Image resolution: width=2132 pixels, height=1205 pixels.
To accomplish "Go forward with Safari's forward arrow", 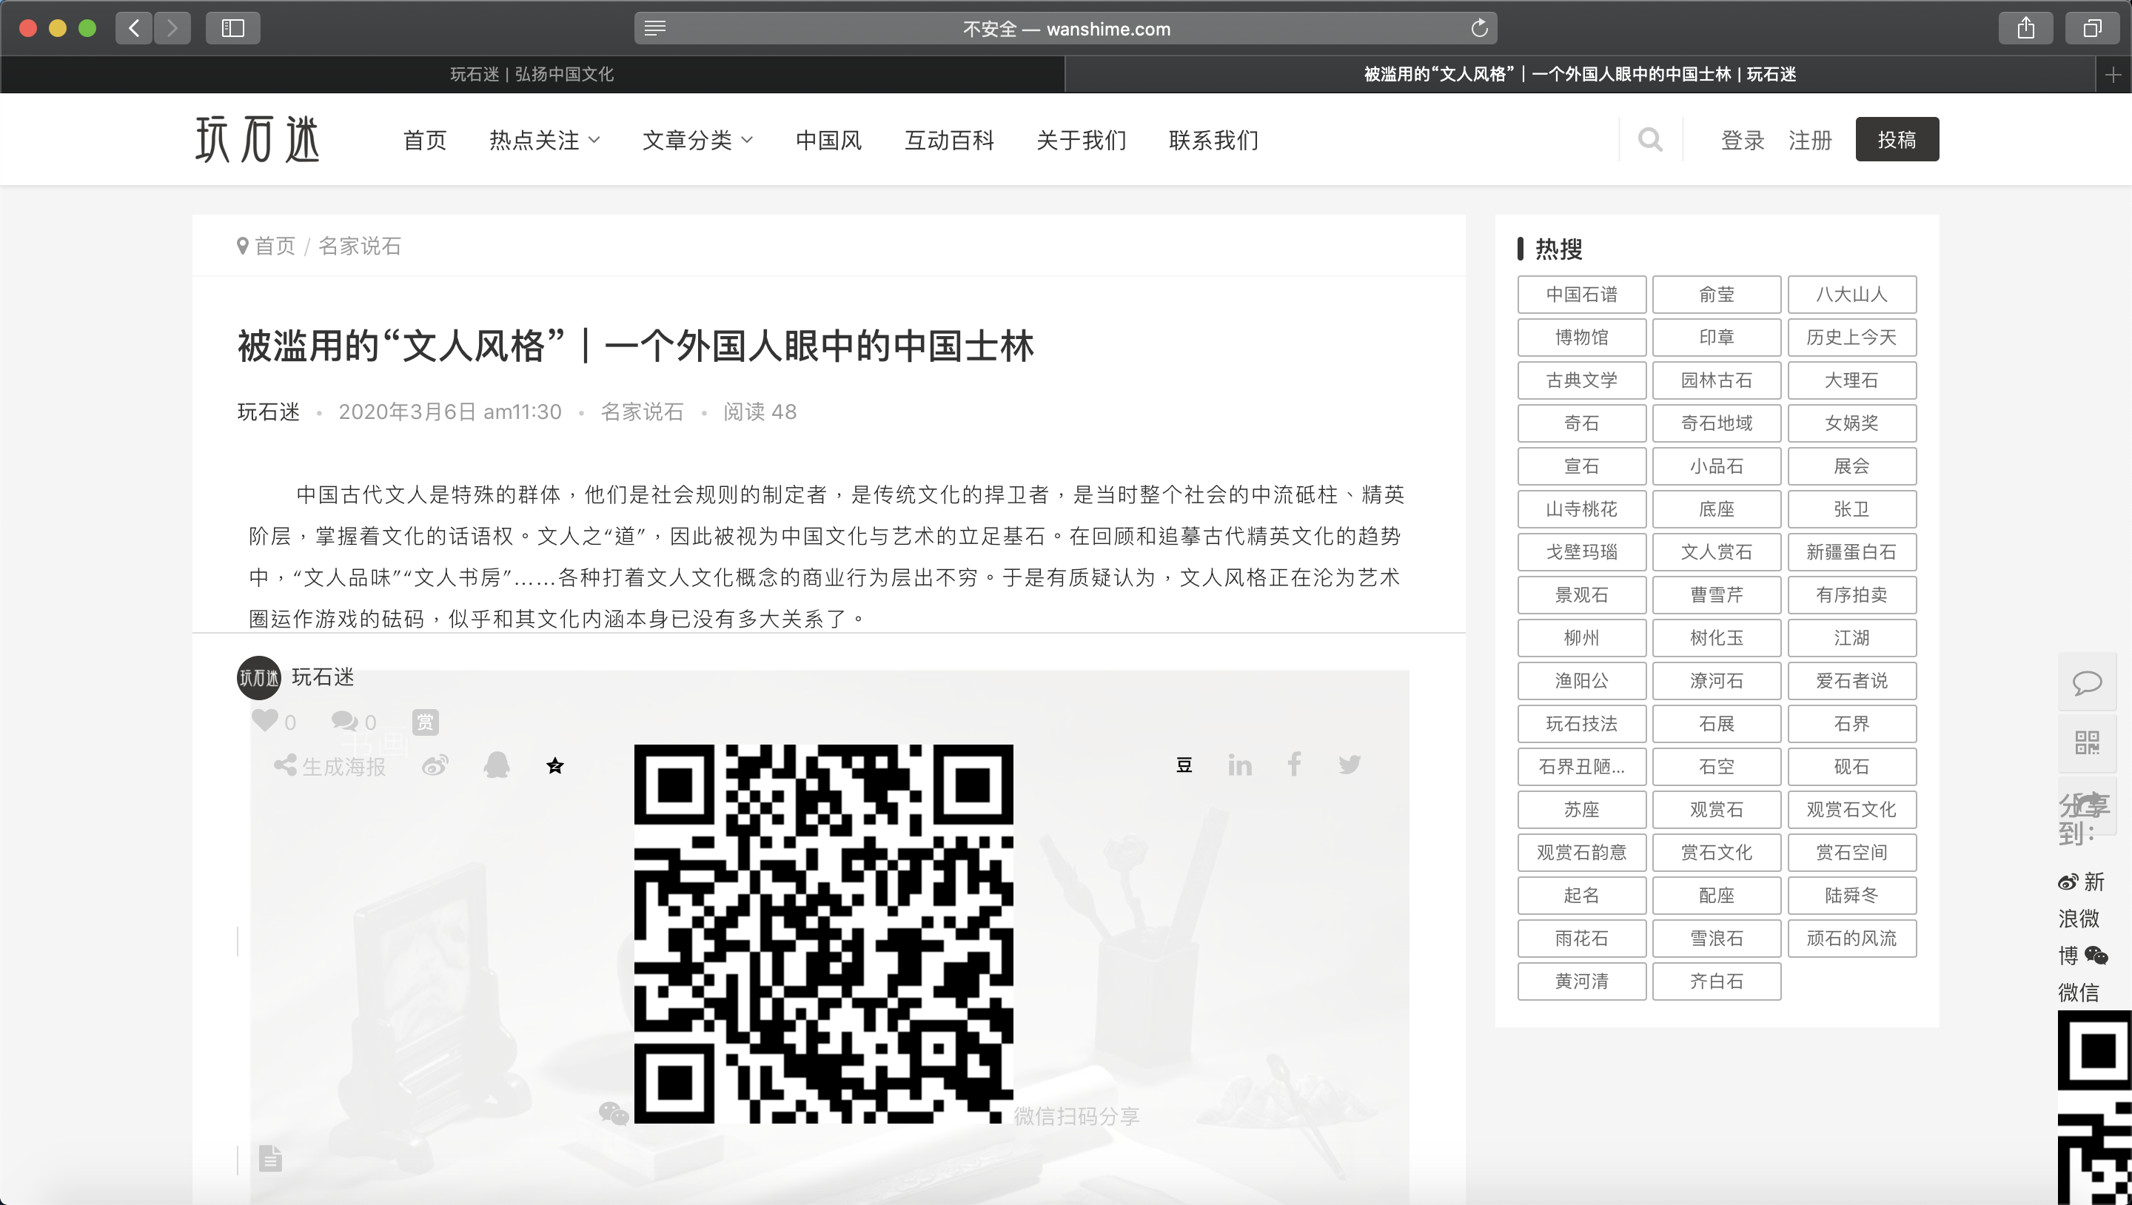I will (x=172, y=28).
